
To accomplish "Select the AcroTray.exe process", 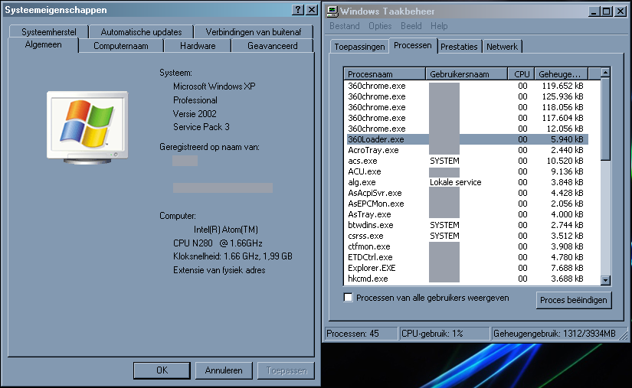I will [x=467, y=150].
